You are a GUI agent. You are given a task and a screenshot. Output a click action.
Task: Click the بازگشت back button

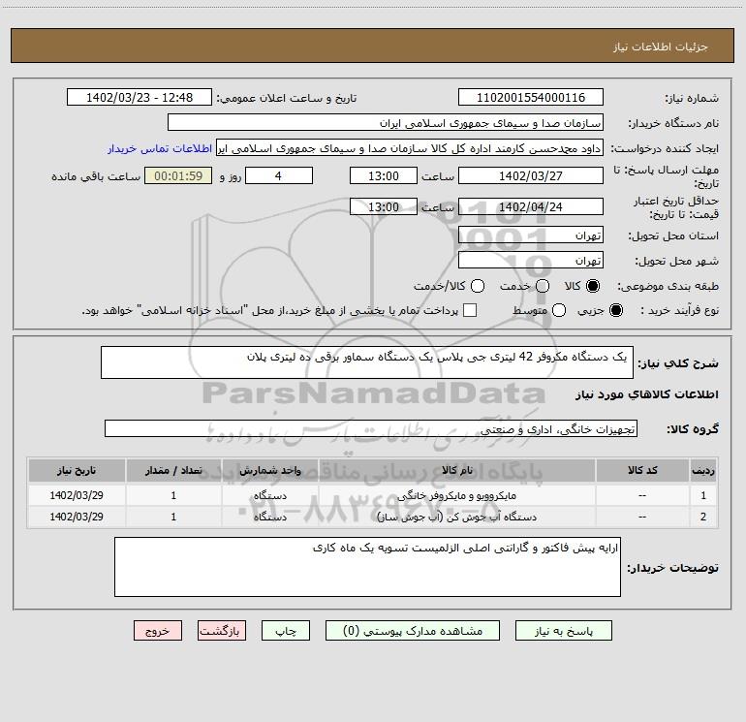222,631
